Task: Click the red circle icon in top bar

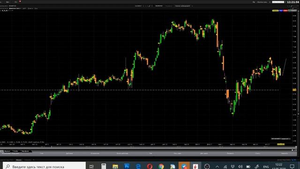Action: [20, 1]
